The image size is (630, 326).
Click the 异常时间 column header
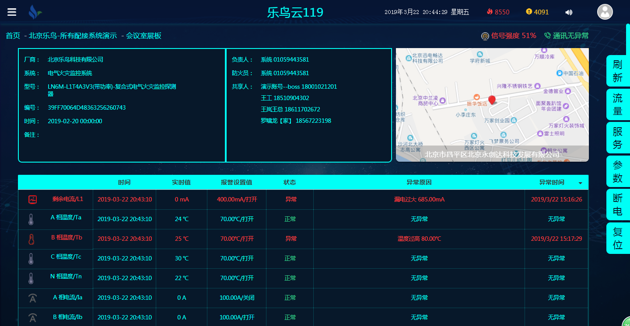point(552,182)
